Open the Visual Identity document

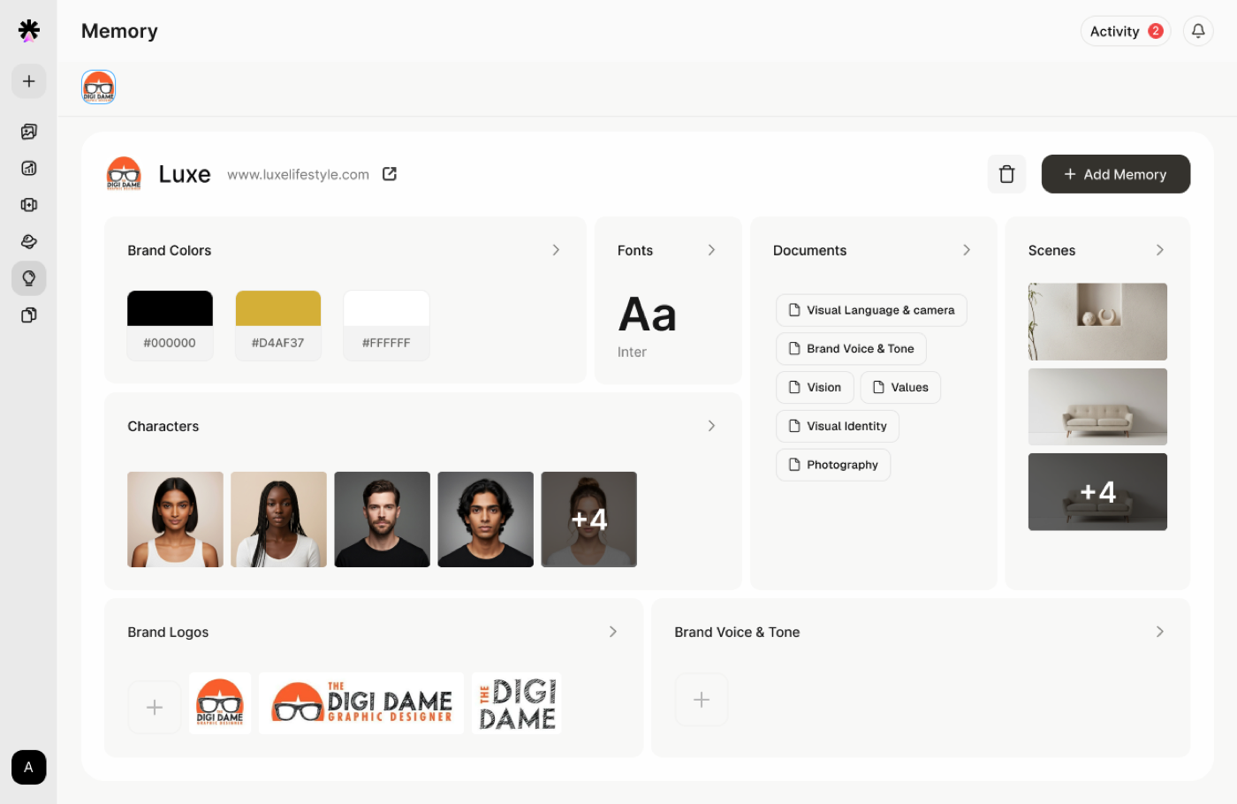click(838, 426)
